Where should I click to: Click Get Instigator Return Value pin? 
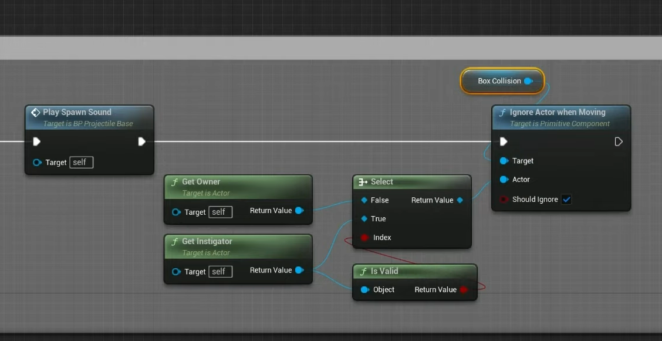pyautogui.click(x=299, y=271)
